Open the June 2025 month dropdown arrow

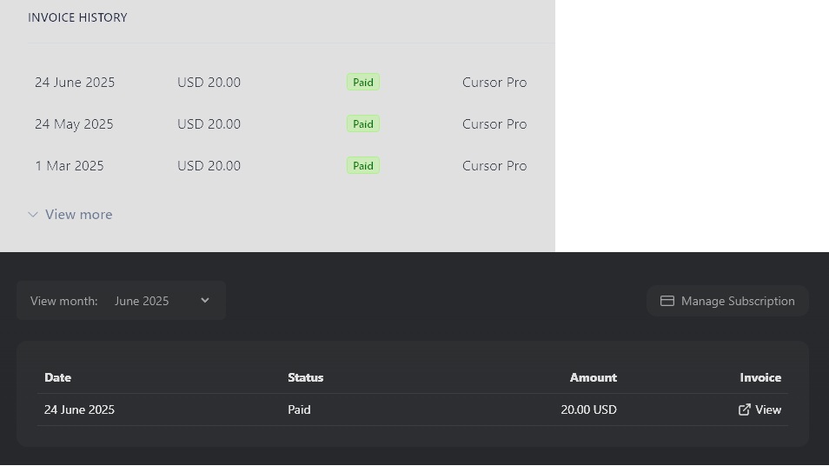click(204, 301)
